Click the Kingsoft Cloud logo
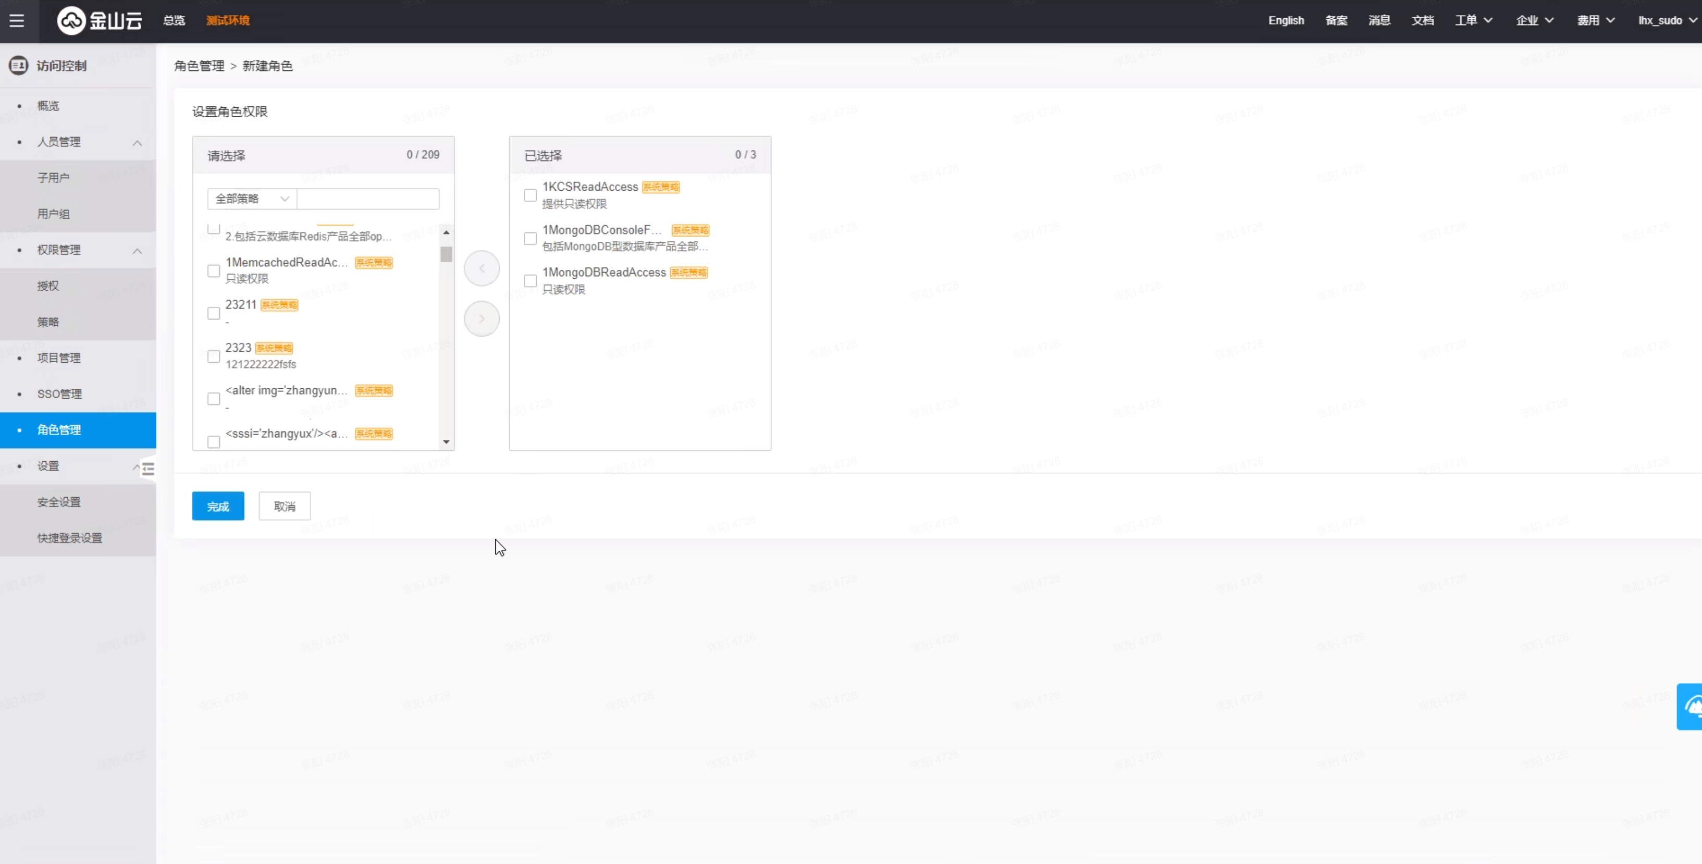This screenshot has width=1702, height=864. coord(100,20)
